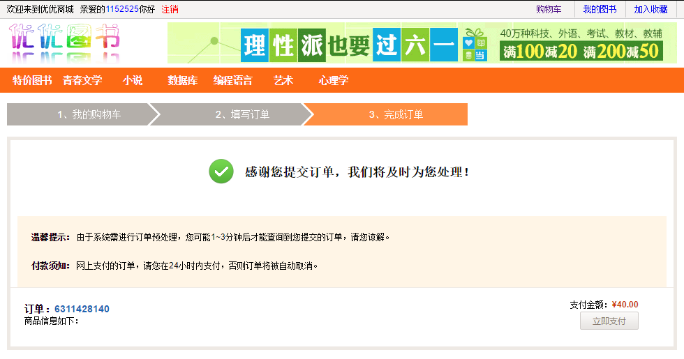
Task: Click the gift box icon in banner
Action: 475,44
